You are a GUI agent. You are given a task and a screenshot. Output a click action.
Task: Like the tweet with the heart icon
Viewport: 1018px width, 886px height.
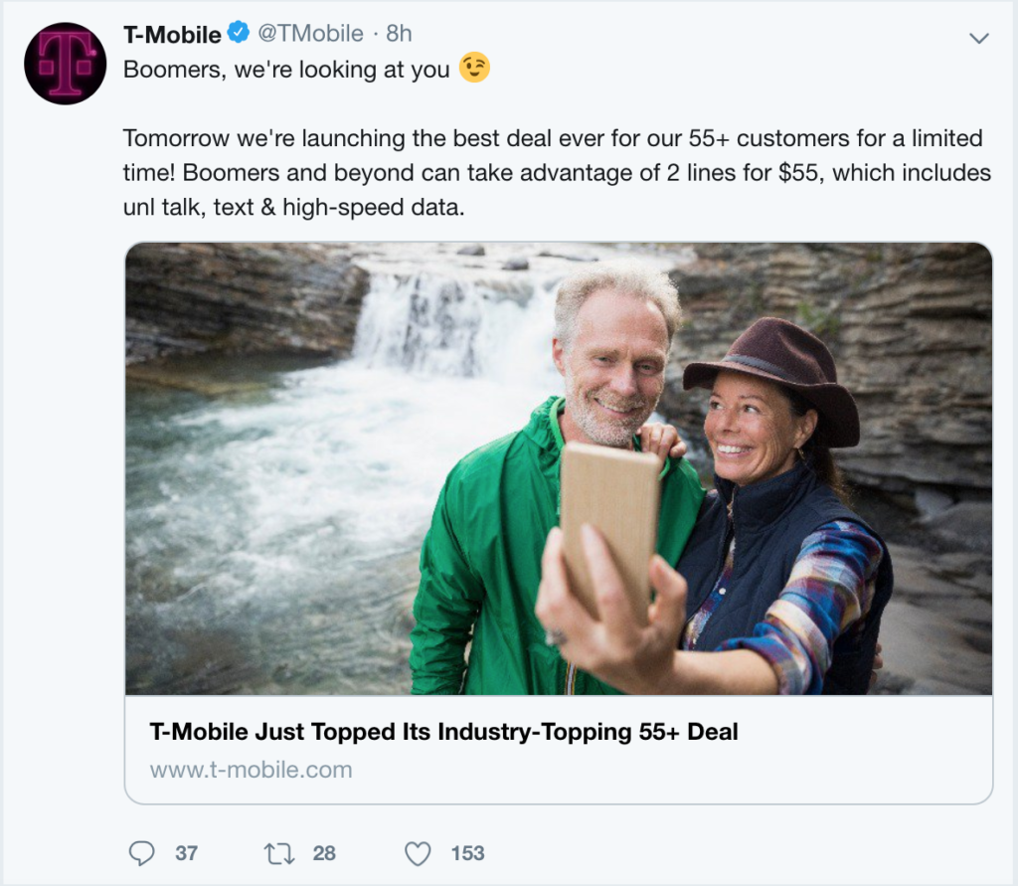pyautogui.click(x=419, y=853)
